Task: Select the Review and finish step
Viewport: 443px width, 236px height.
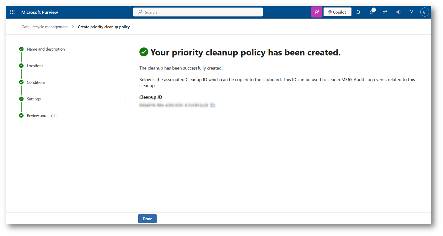Action: click(x=42, y=116)
